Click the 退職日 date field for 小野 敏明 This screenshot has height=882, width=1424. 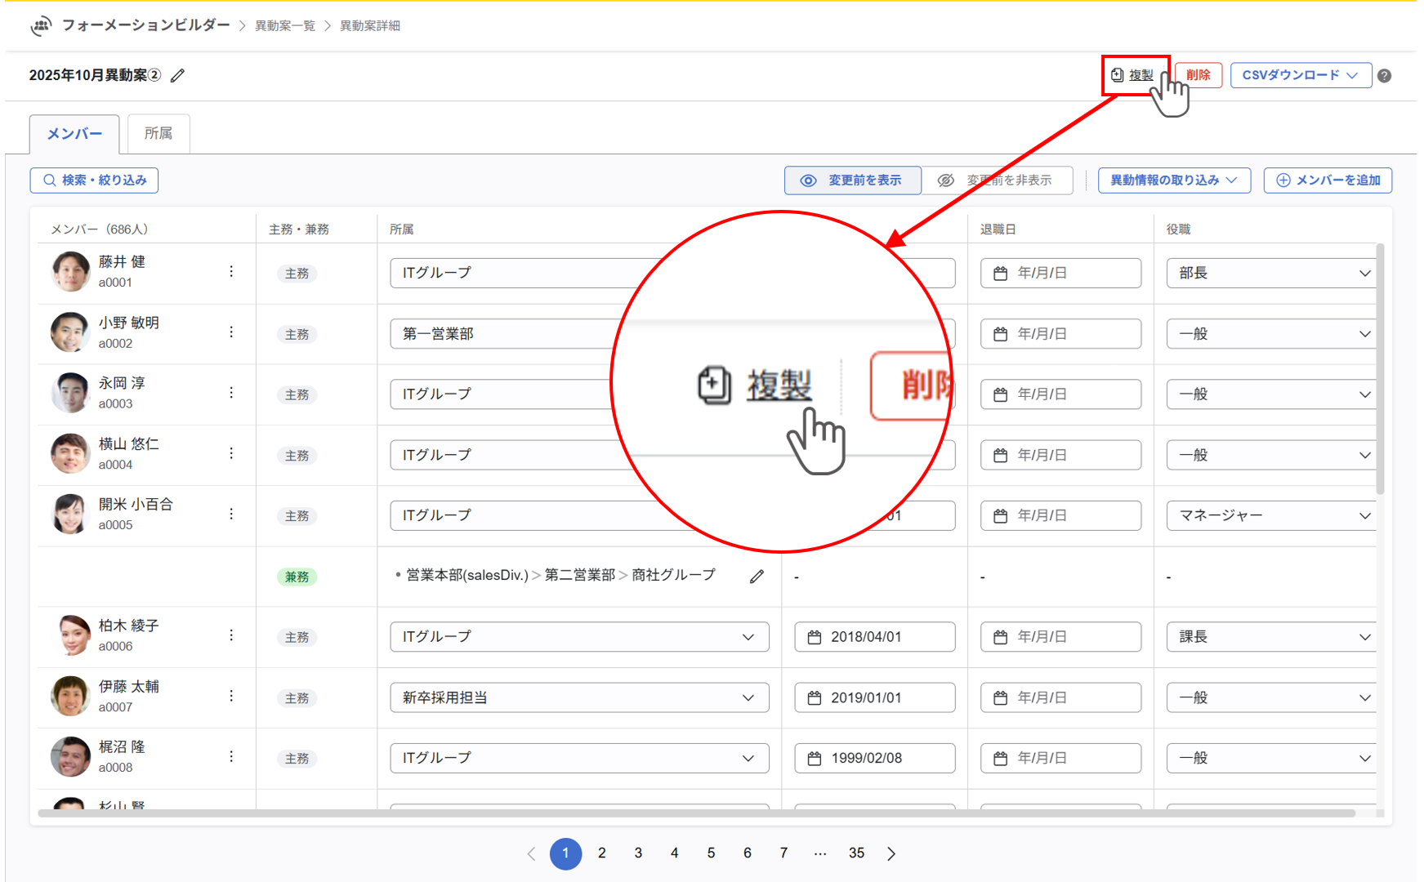[1060, 334]
